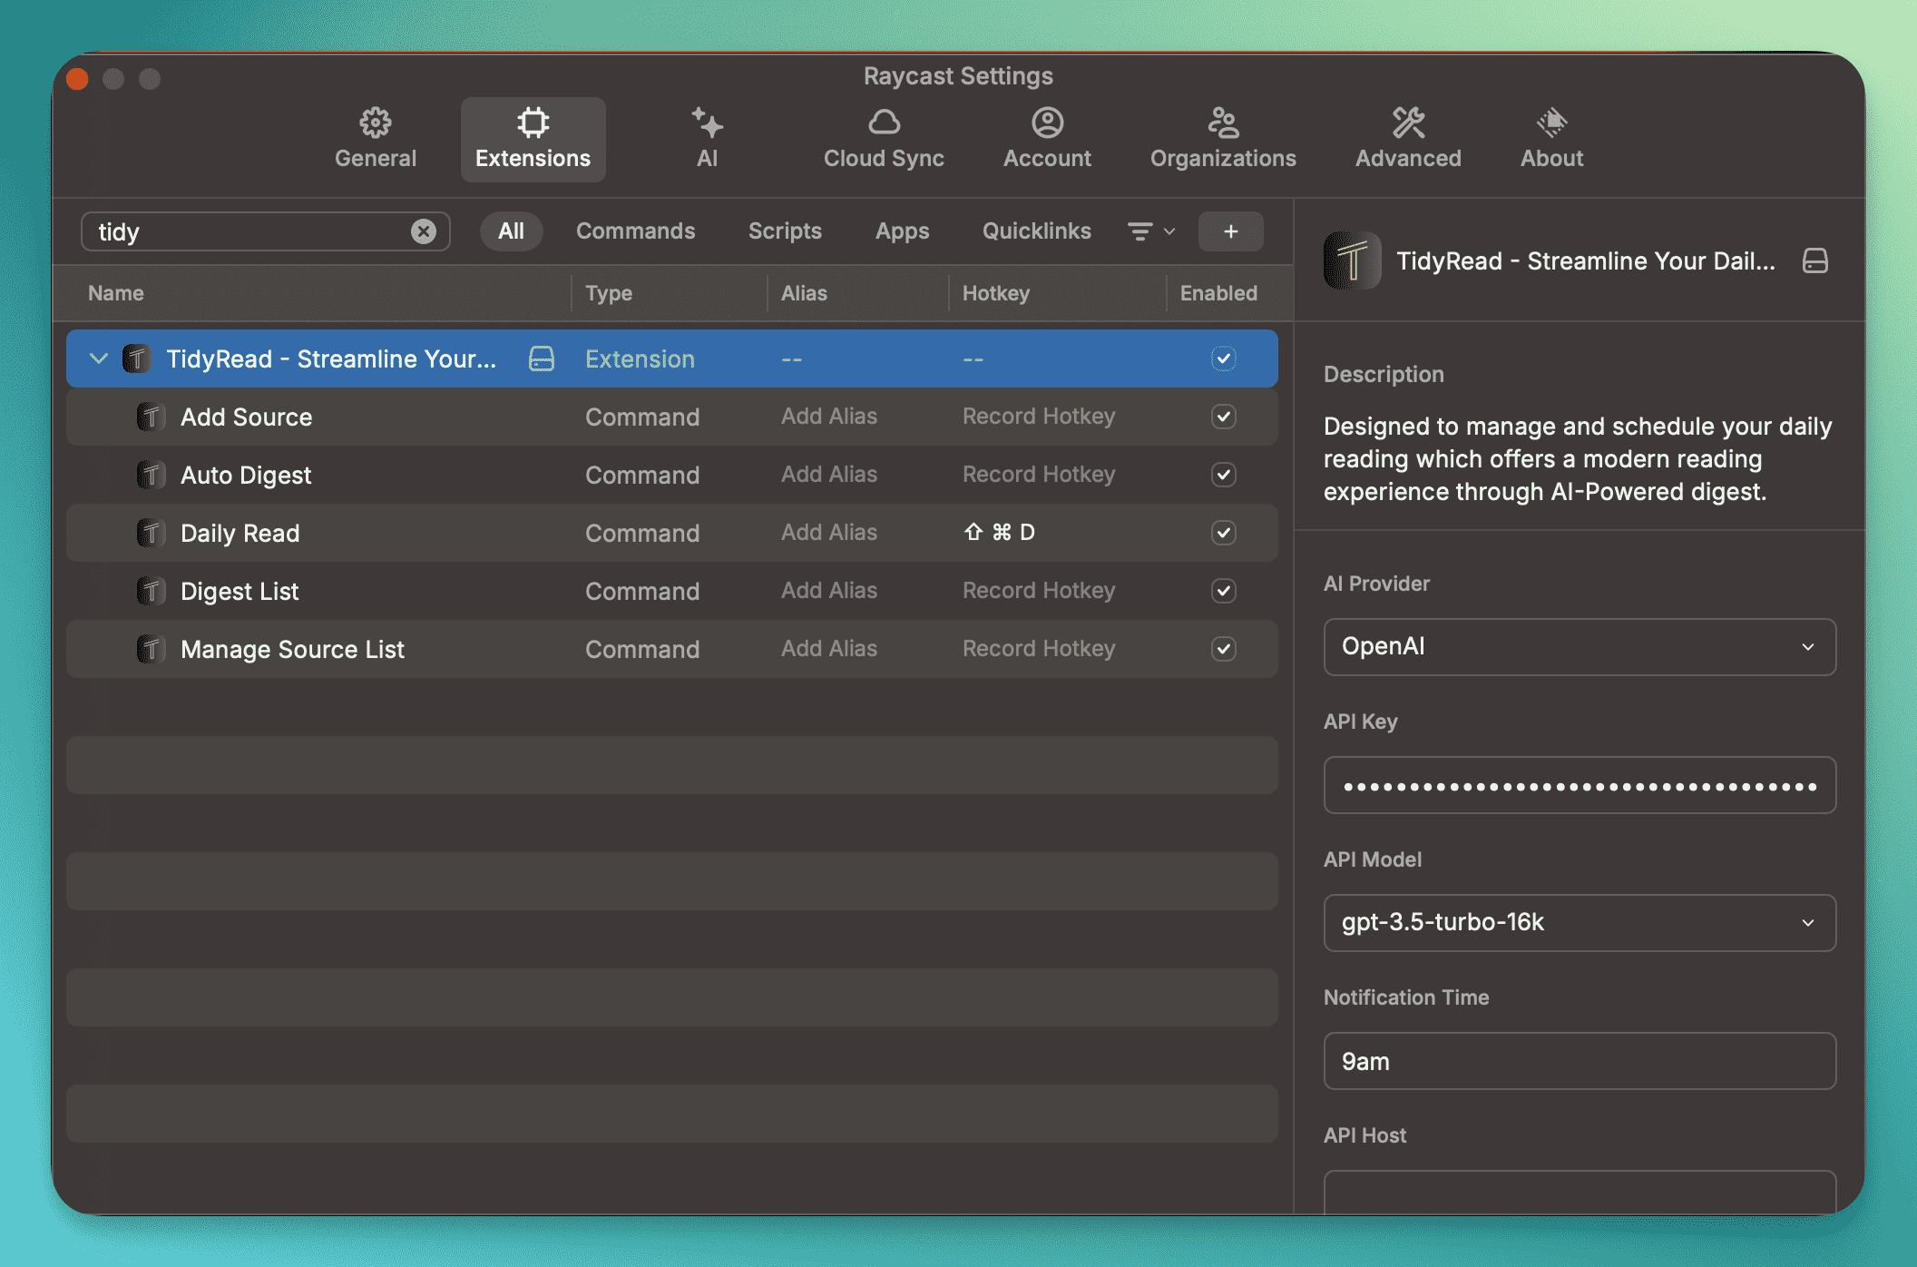Click Record Hotkey for Auto Digest

1038,475
